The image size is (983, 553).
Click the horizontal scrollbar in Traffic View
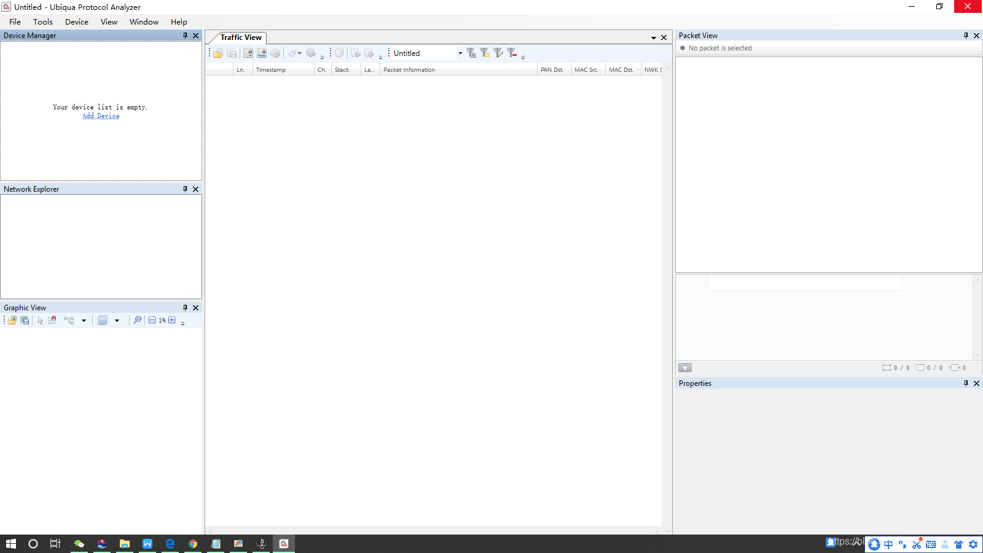(x=434, y=530)
